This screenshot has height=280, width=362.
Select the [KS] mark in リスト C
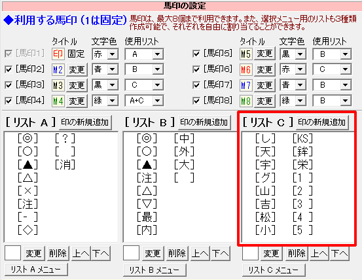(x=302, y=139)
